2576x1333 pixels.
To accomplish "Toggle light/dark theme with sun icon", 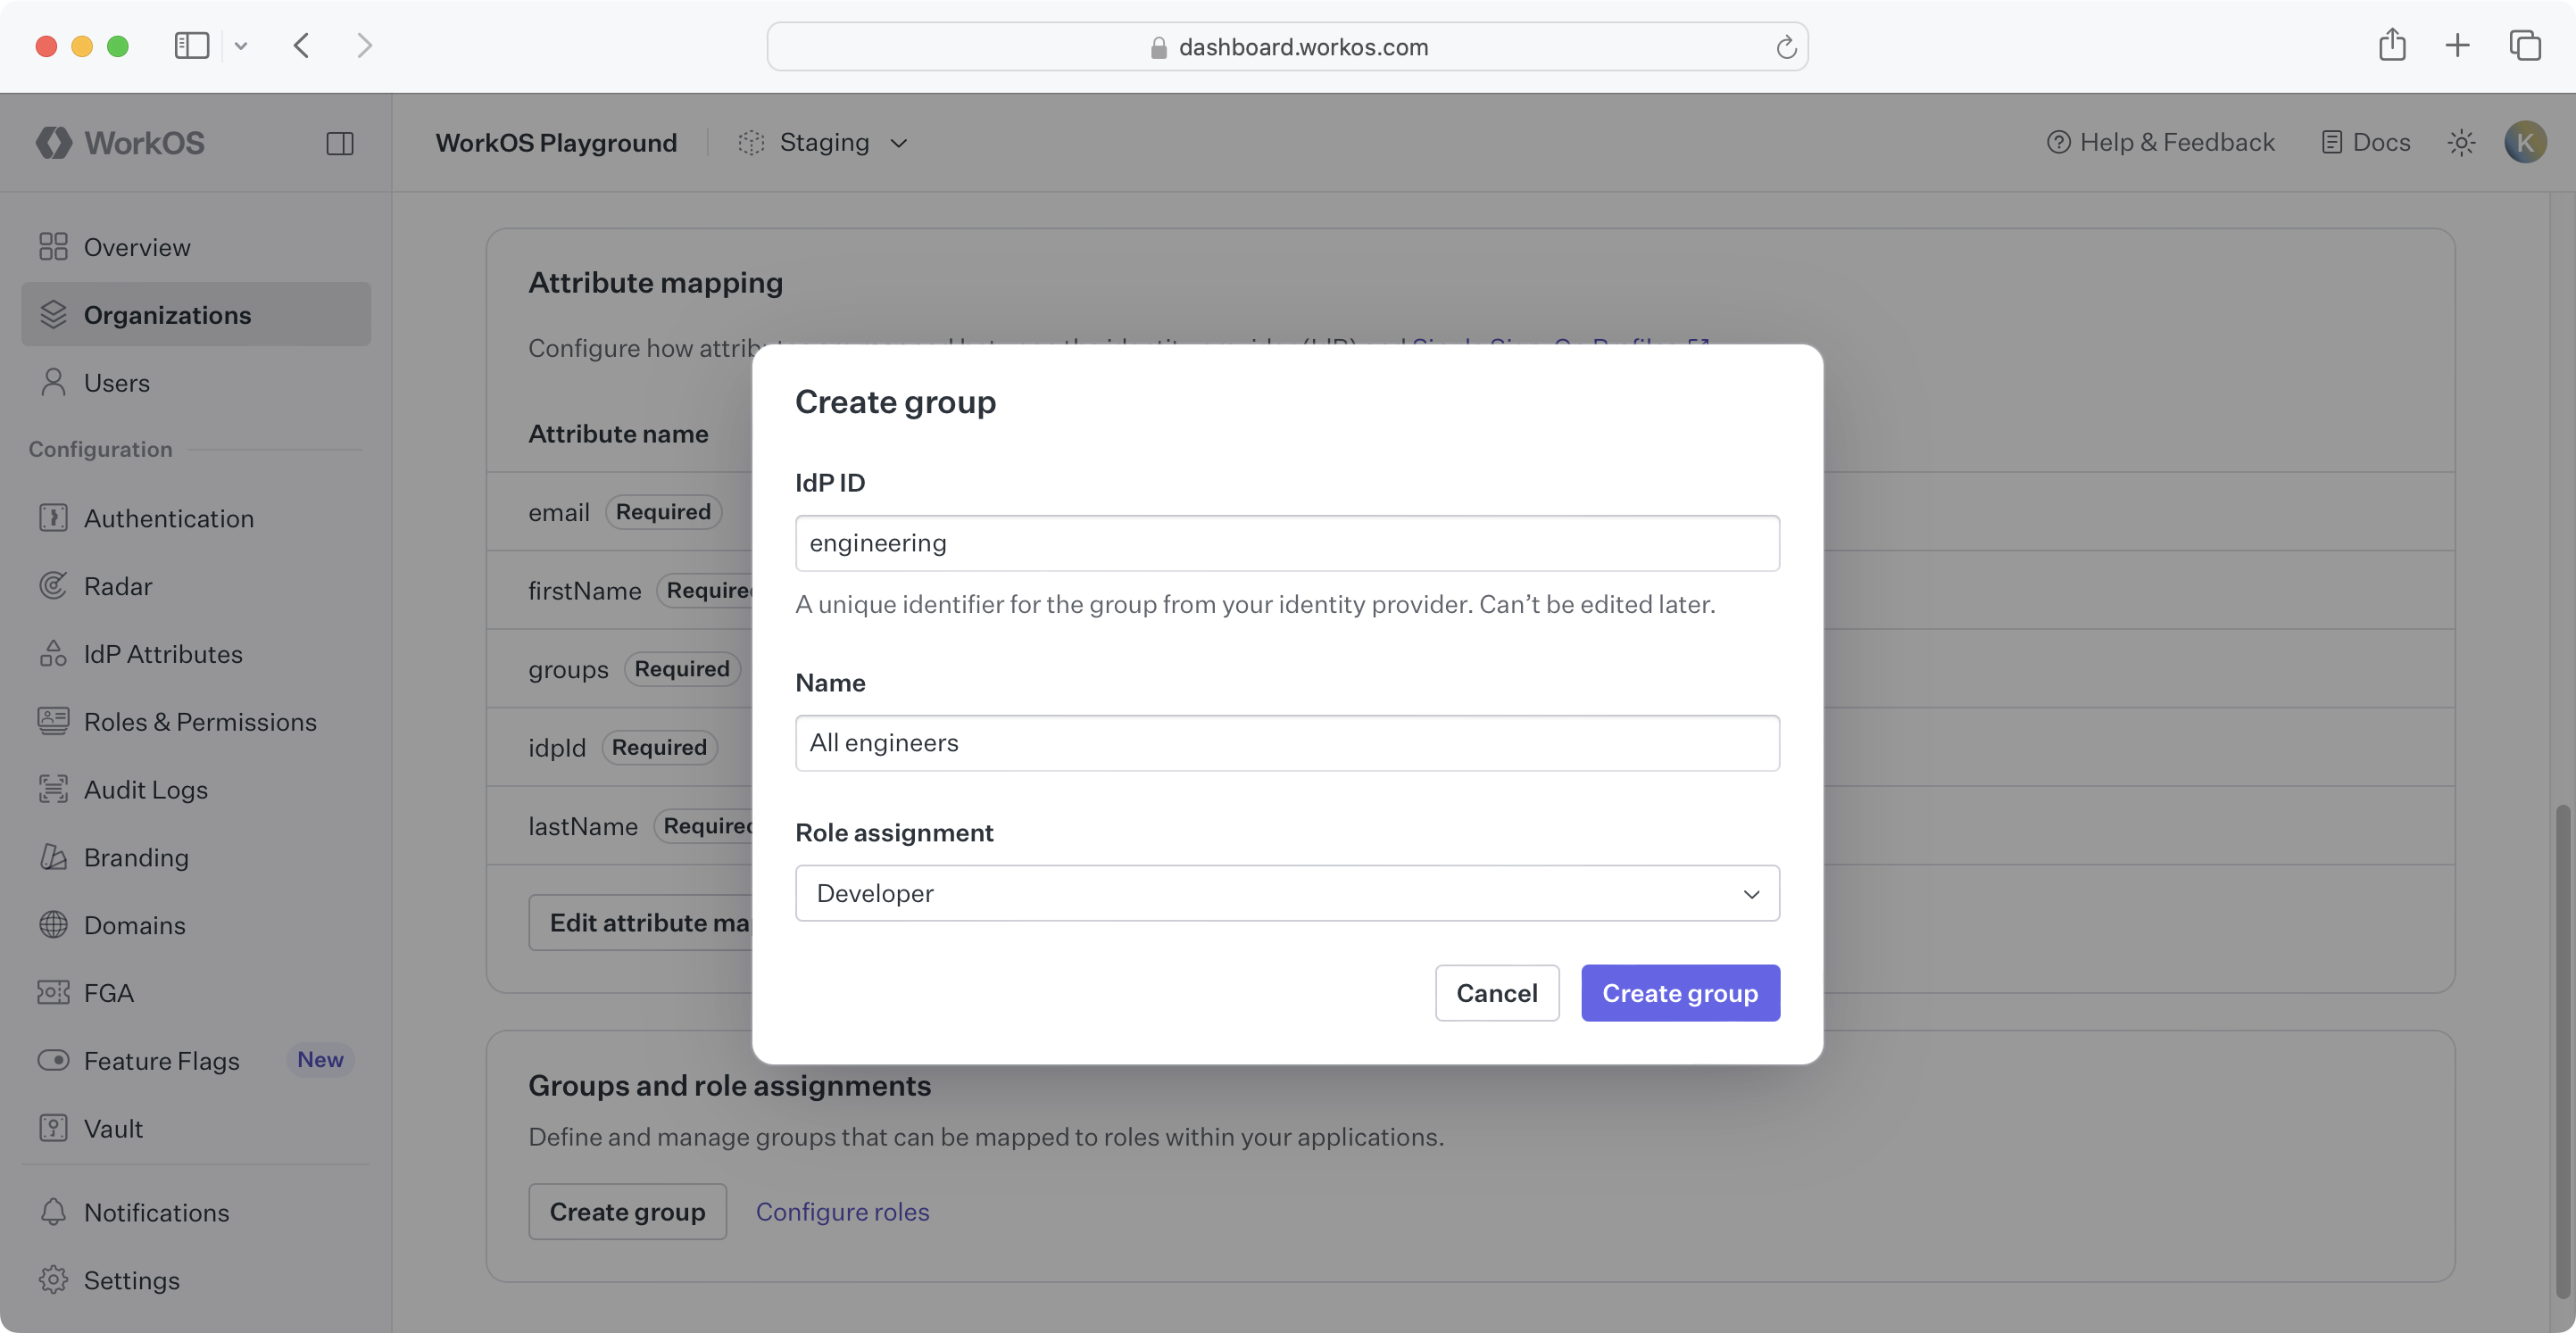I will (x=2462, y=142).
